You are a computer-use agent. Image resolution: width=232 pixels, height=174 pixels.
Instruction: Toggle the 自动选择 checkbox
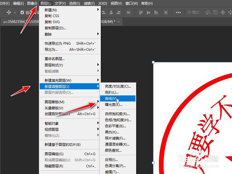pos(22,12)
